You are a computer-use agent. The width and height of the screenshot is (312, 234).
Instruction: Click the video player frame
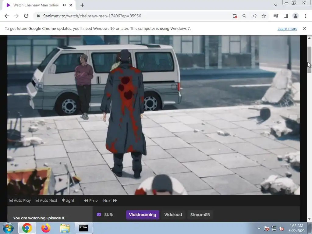click(154, 115)
